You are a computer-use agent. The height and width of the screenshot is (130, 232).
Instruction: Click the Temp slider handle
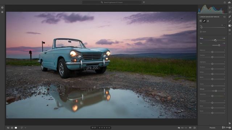(215, 40)
